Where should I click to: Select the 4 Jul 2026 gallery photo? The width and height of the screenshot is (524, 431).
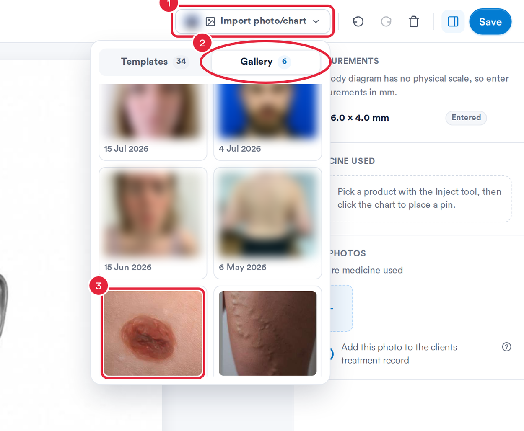(267, 121)
